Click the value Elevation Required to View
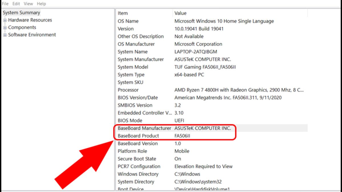 click(203, 167)
